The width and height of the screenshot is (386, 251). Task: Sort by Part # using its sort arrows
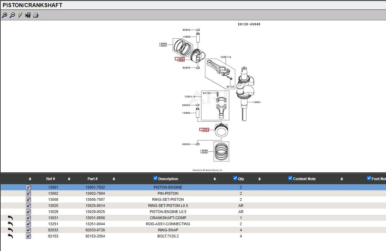[x=114, y=179]
